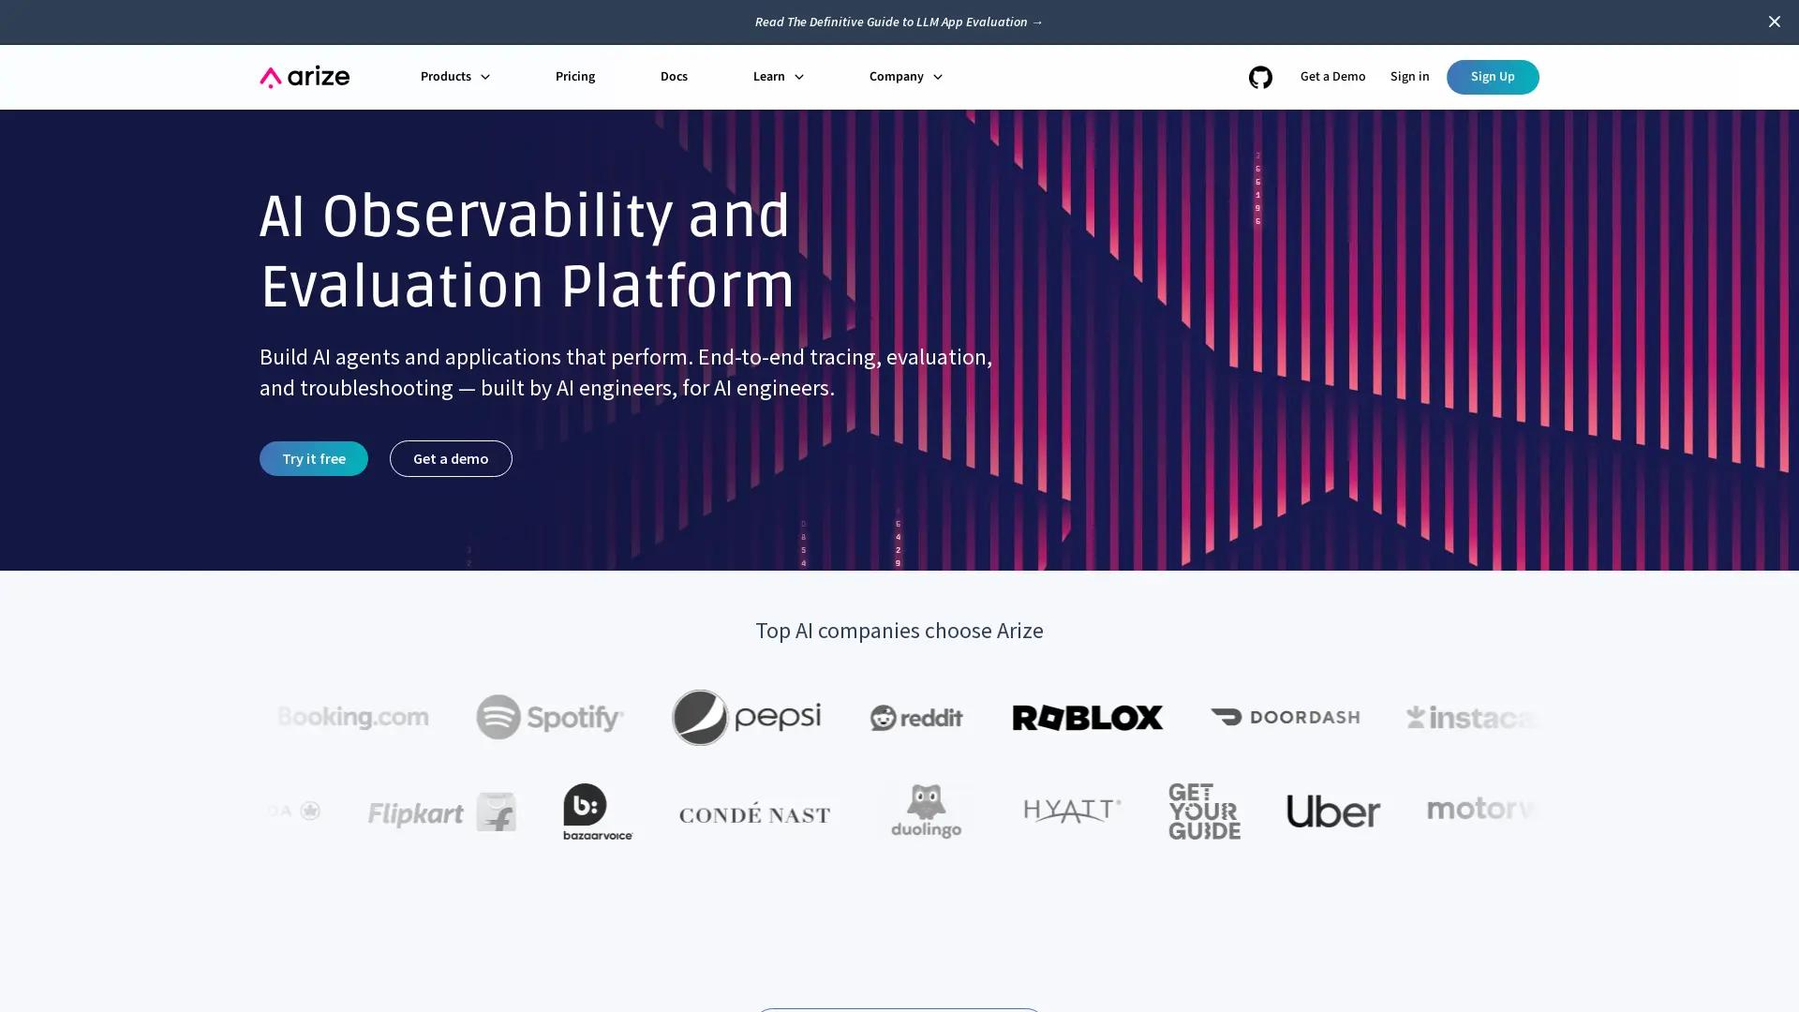Click the Arize logo
Image resolution: width=1799 pixels, height=1012 pixels.
coord(304,77)
